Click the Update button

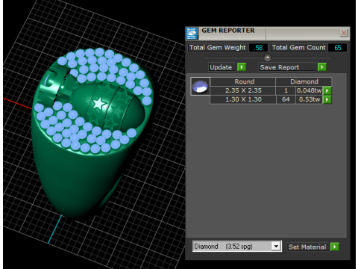click(222, 67)
